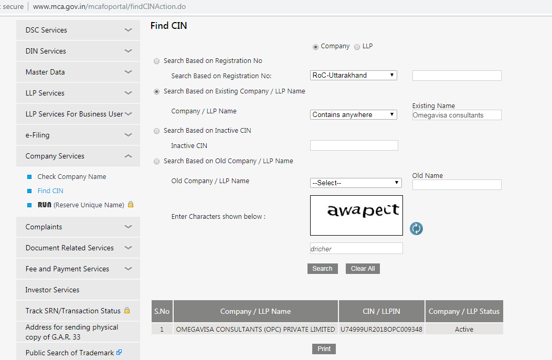
Task: Open the Old Company name --Select-- dropdown
Action: point(355,183)
